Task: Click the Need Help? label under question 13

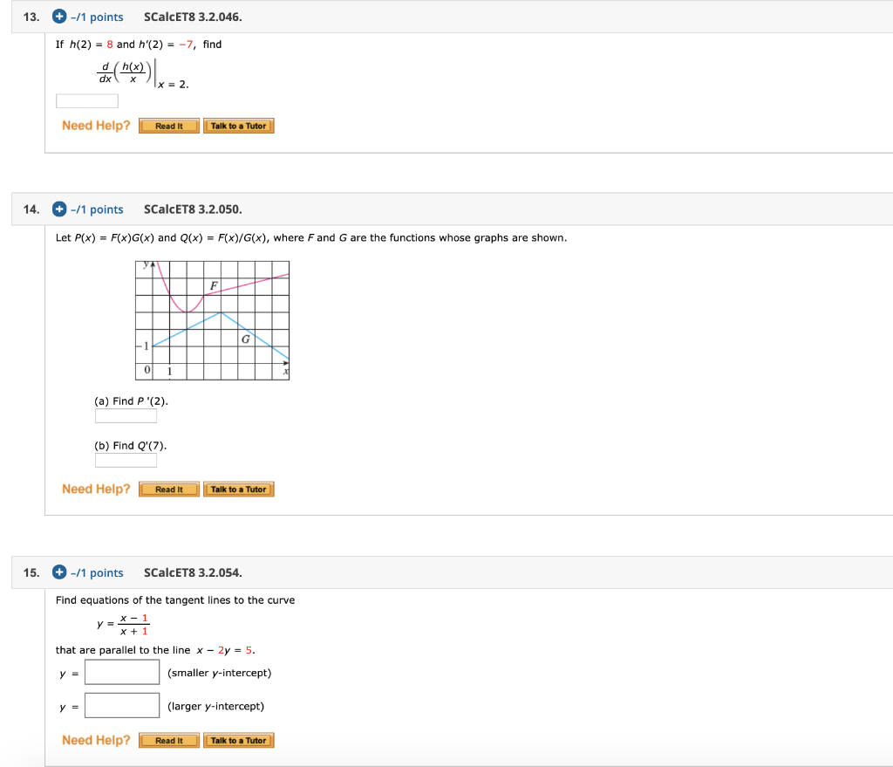Action: pos(95,125)
